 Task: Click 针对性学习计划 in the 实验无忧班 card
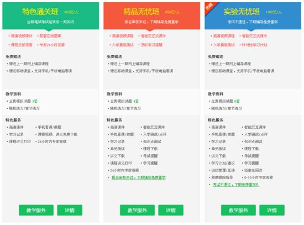pos(254,45)
